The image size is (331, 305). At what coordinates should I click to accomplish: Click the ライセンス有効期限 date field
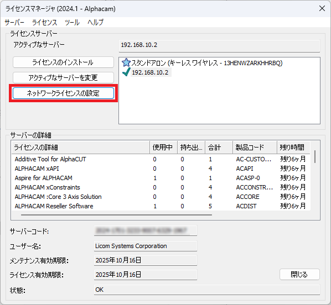[146, 275]
